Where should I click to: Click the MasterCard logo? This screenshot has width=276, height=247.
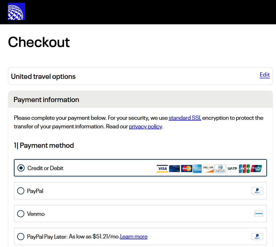(x=186, y=169)
